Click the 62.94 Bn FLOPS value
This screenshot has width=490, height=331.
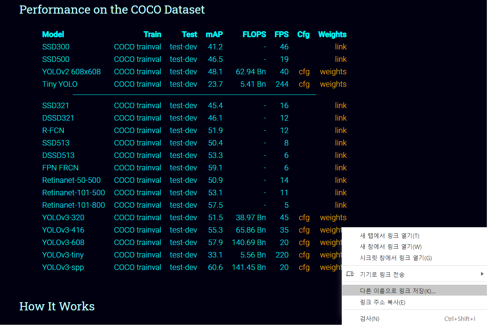(x=251, y=72)
